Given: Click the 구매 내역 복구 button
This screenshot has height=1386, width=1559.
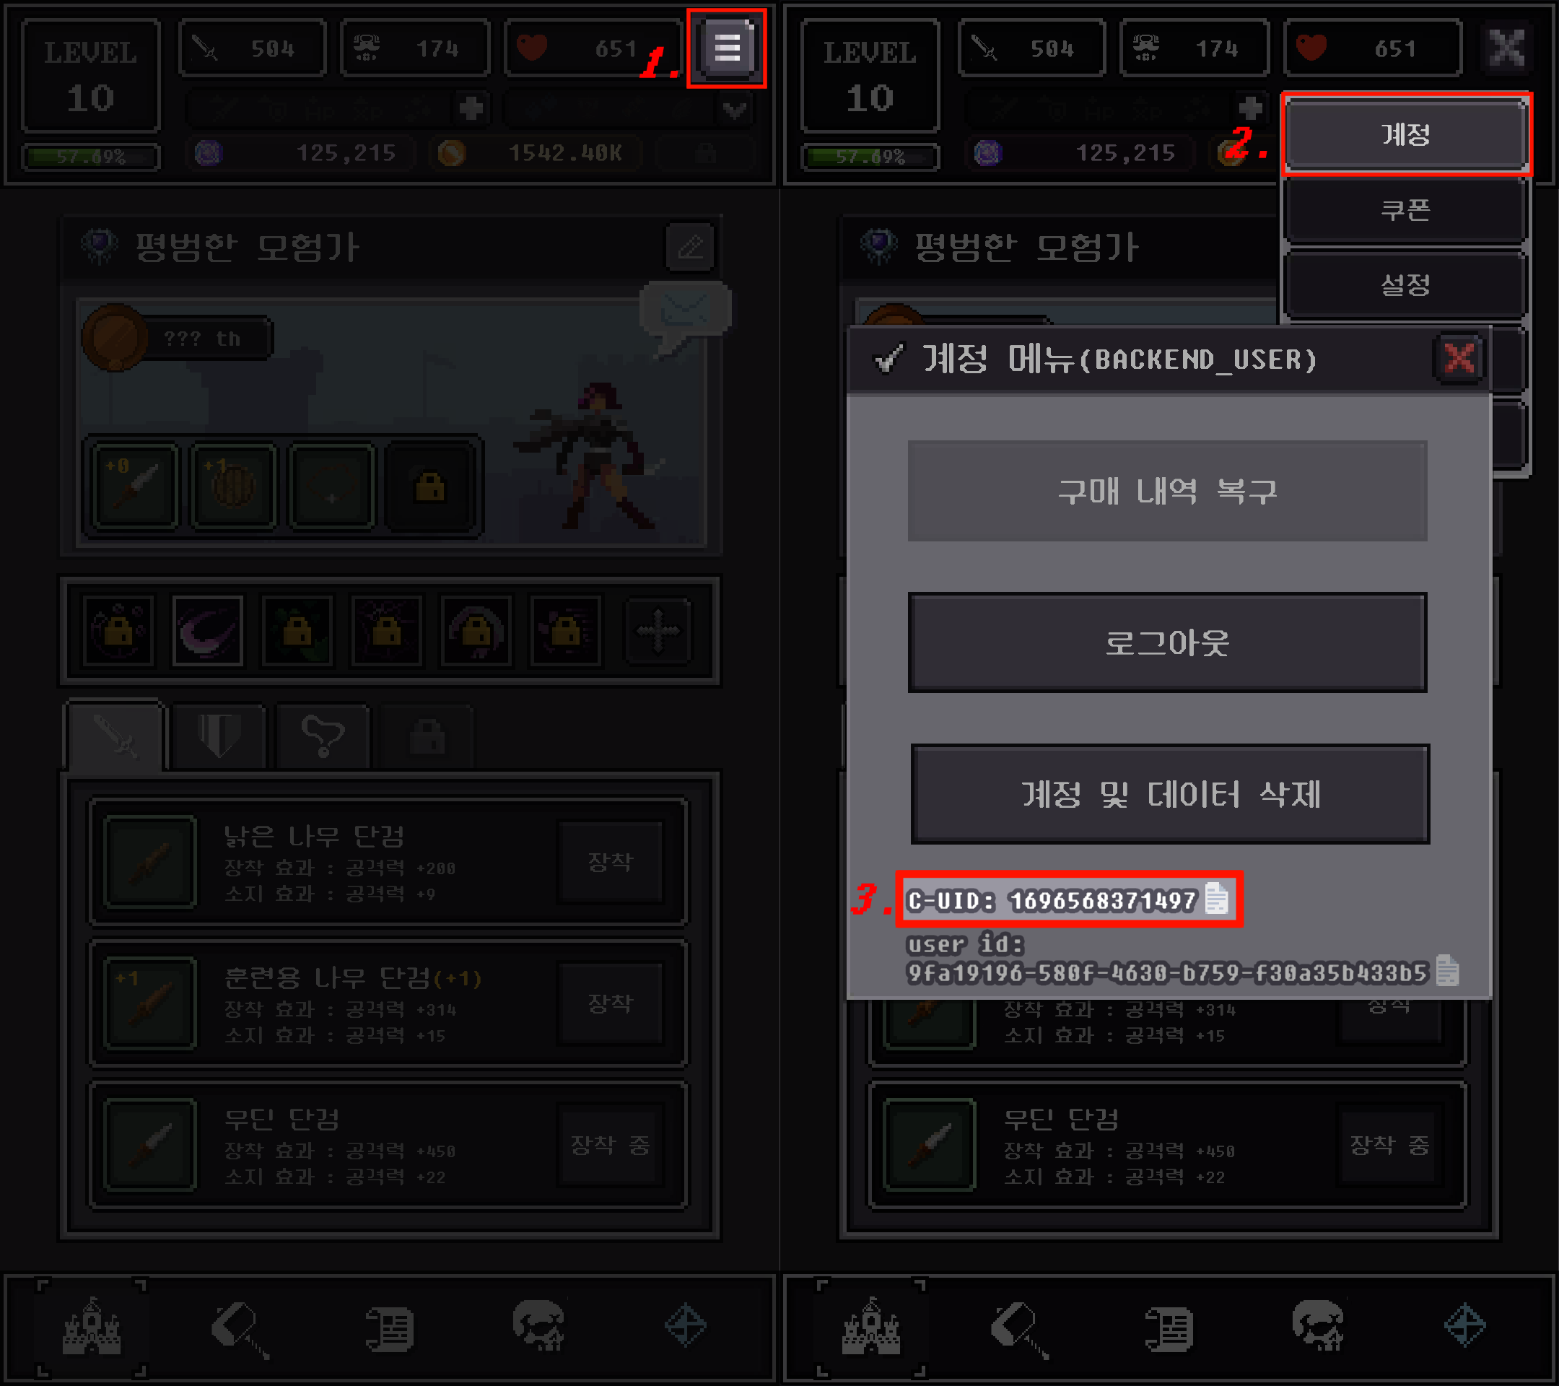Looking at the screenshot, I should (1167, 490).
